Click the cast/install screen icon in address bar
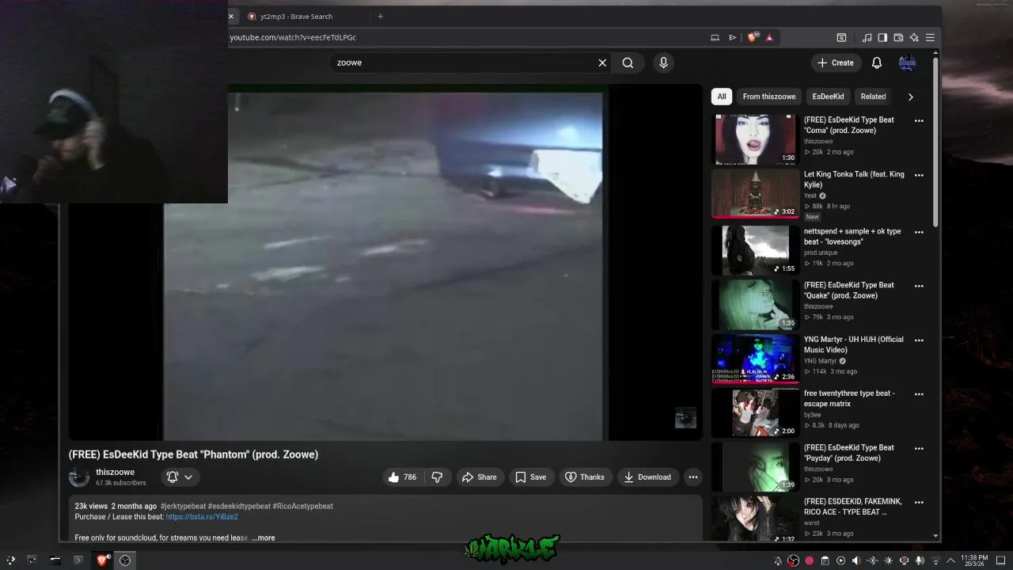The width and height of the screenshot is (1013, 570). point(715,37)
